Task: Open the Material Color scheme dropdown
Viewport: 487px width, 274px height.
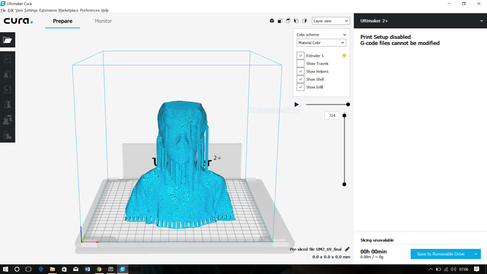Action: pos(321,43)
